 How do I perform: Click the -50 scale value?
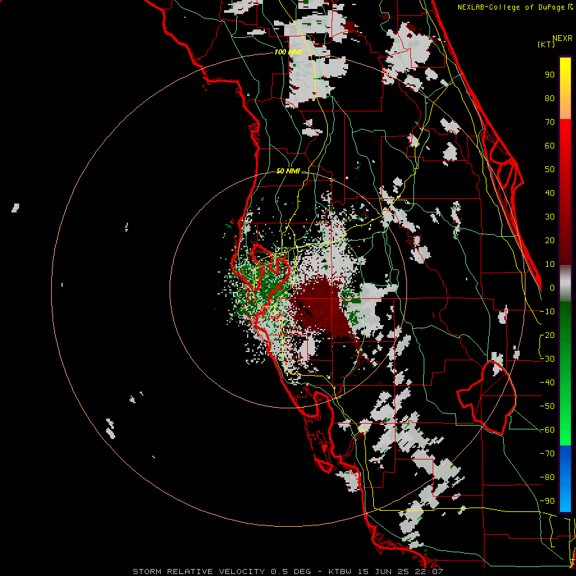click(x=547, y=406)
